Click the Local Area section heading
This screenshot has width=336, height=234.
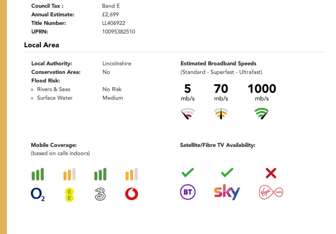(x=41, y=45)
